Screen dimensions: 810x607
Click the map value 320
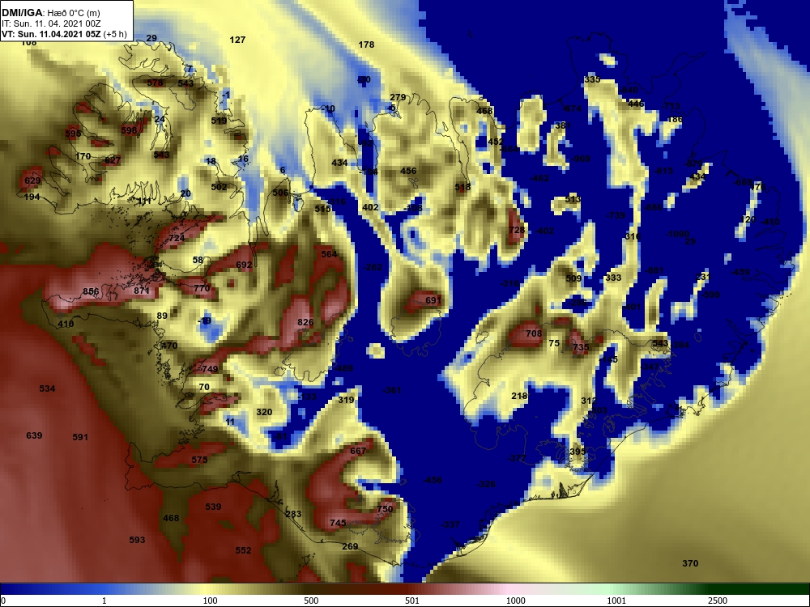coord(264,412)
